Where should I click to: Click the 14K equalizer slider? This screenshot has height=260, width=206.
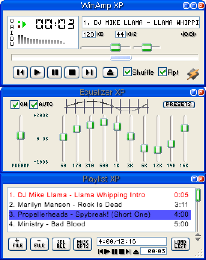pyautogui.click(x=171, y=144)
